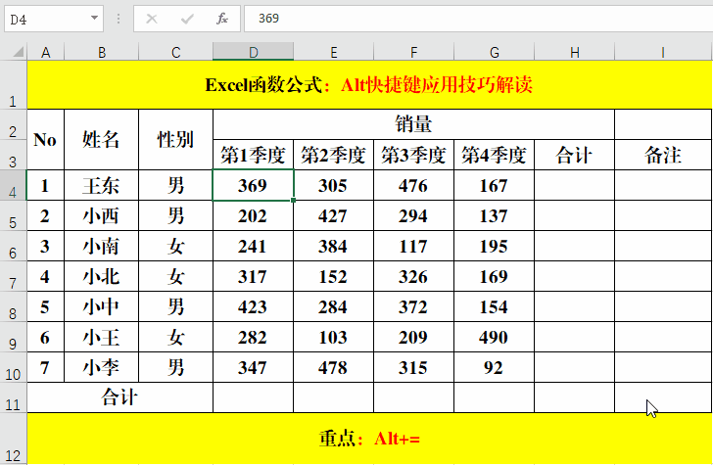Select the cell containing 423

[253, 306]
